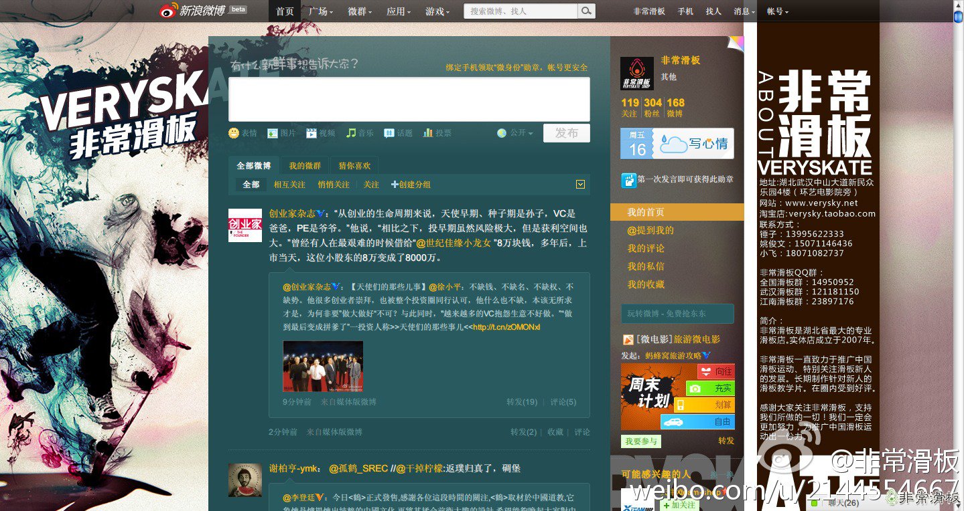The height and width of the screenshot is (511, 964).
Task: Switch to the 我的微群 tab
Action: pyautogui.click(x=305, y=166)
